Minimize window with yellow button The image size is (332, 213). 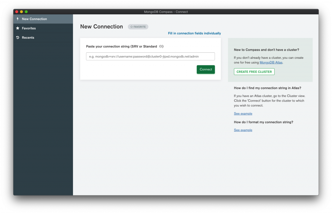pos(21,12)
